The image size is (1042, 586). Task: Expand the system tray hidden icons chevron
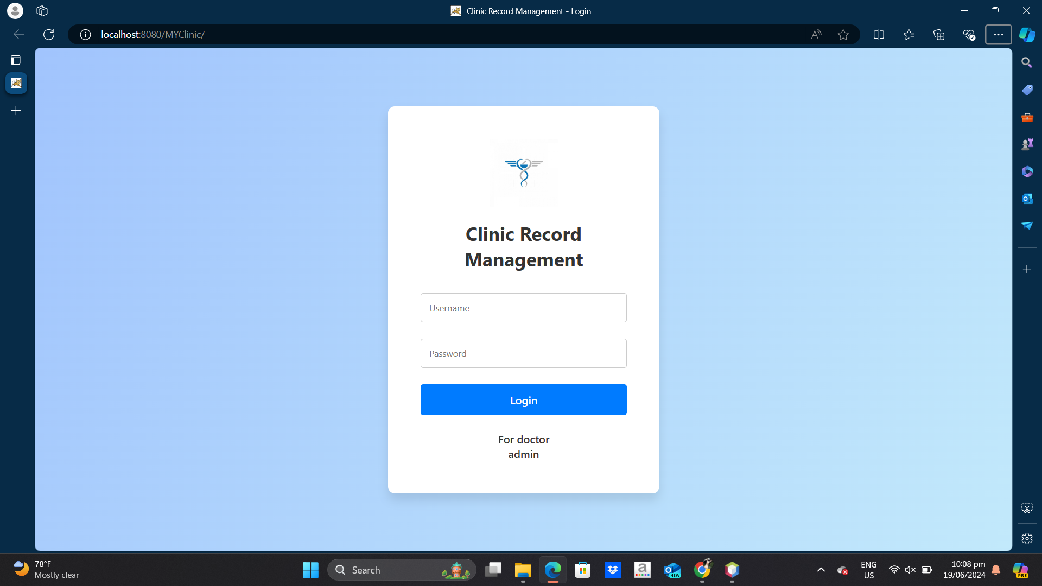pos(821,570)
